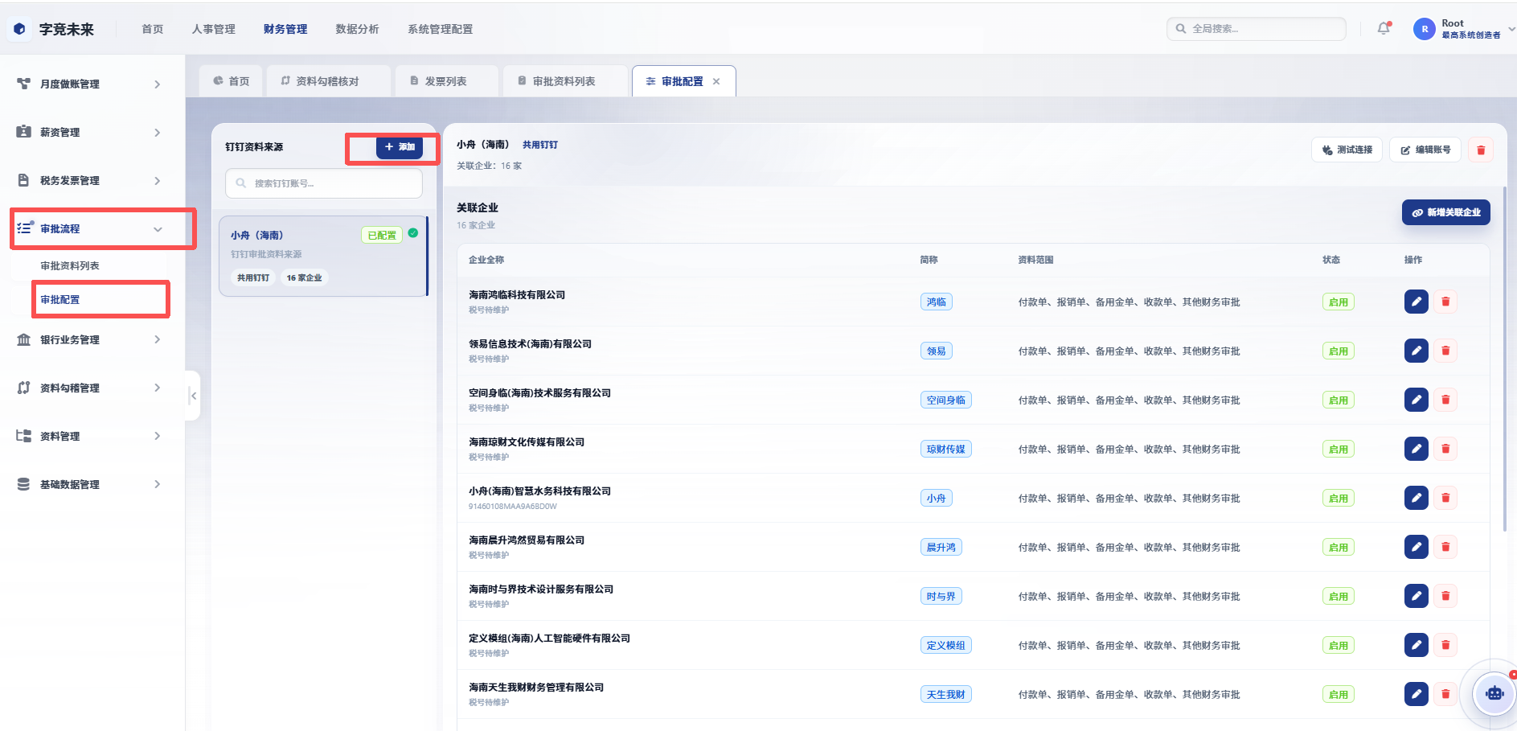
Task: Expand the 基础数据管理 menu
Action: pyautogui.click(x=157, y=484)
